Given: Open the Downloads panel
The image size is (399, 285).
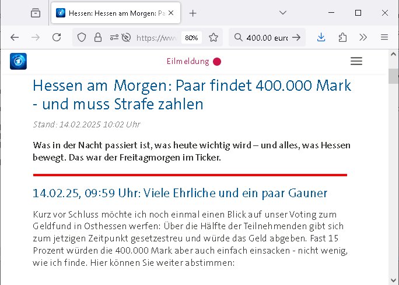Looking at the screenshot, I should [x=321, y=37].
